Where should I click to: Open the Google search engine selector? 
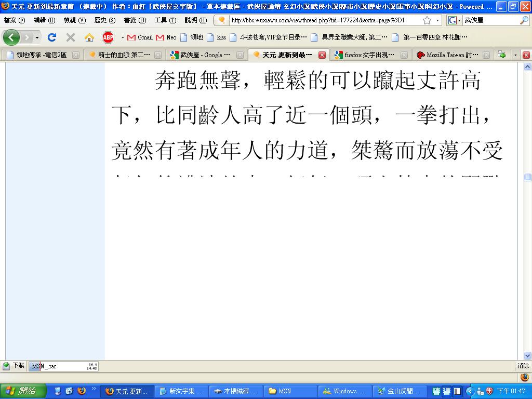point(454,20)
